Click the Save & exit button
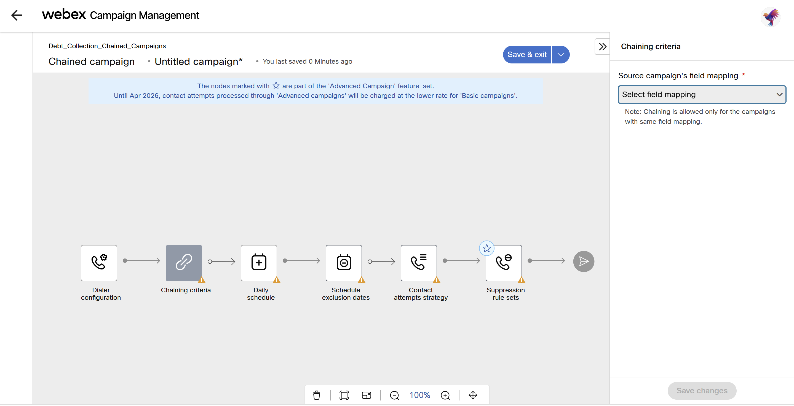 527,55
